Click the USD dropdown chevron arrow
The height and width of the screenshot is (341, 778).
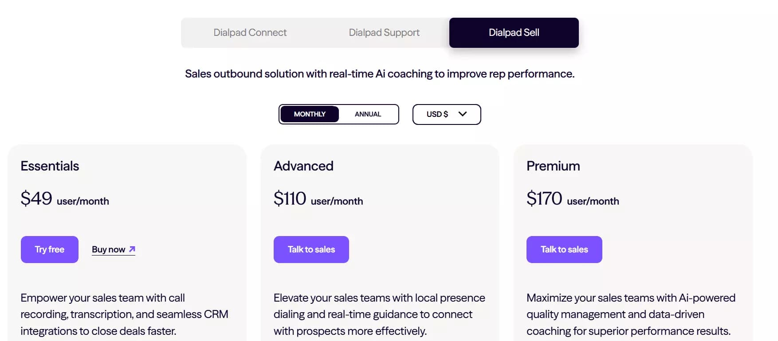462,114
